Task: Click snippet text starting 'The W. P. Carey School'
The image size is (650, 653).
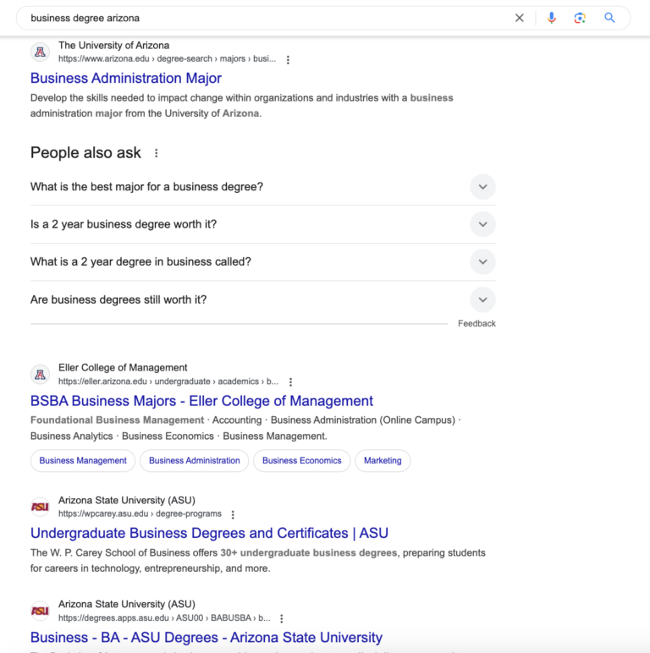Action: tap(258, 561)
